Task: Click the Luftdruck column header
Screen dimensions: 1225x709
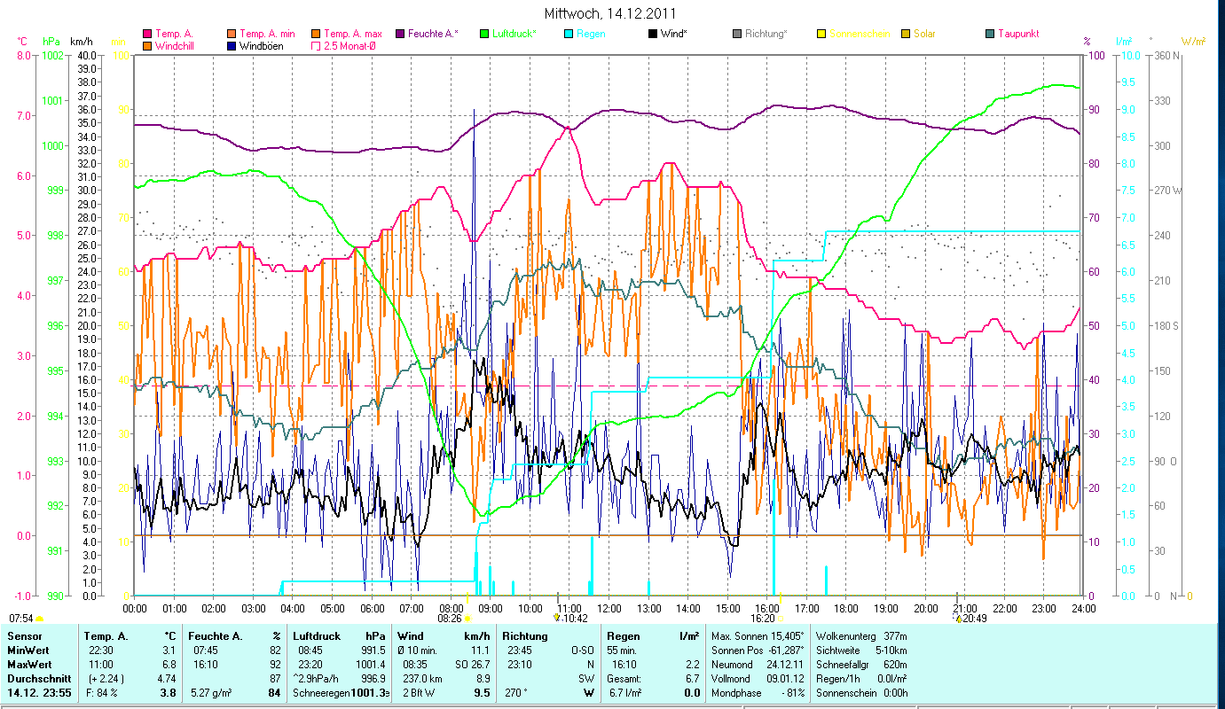Action: [x=317, y=636]
